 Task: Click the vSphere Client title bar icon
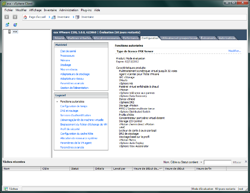click(x=4, y=4)
